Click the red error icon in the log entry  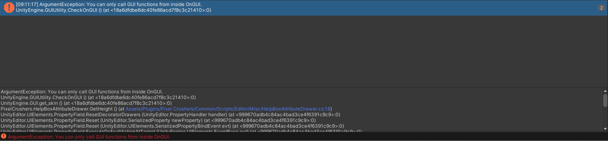click(9, 8)
